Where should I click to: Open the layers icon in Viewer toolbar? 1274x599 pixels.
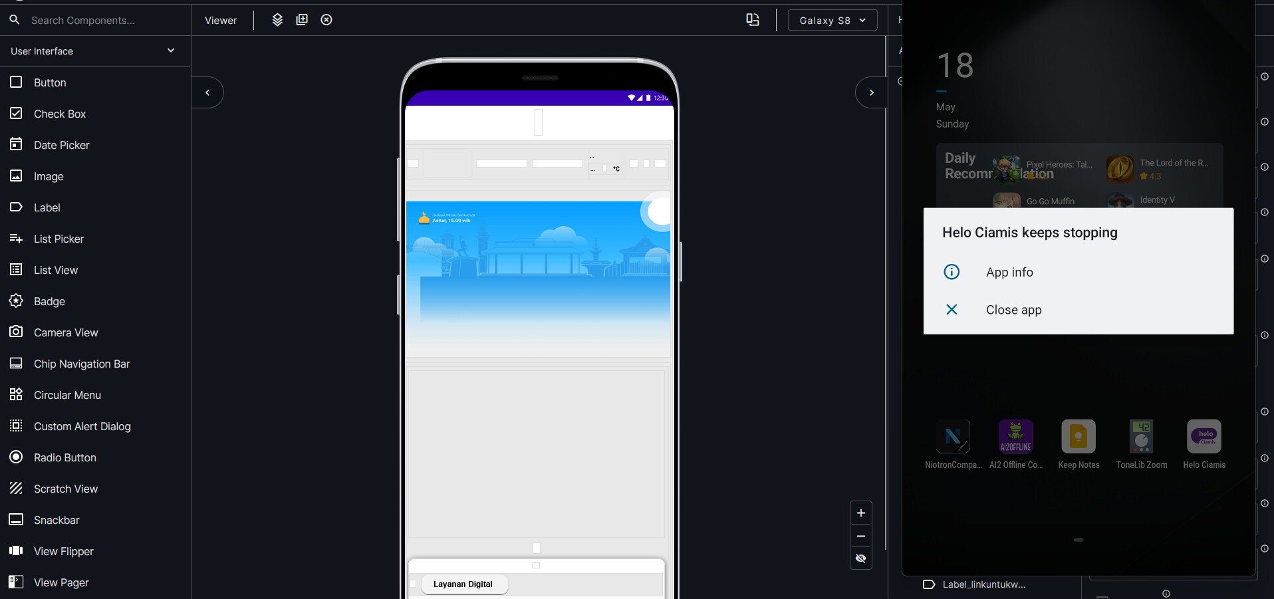click(x=277, y=20)
